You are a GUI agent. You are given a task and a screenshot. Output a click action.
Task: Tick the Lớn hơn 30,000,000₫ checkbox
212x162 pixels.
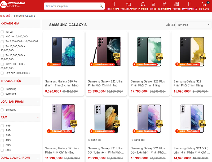[x=2, y=73]
